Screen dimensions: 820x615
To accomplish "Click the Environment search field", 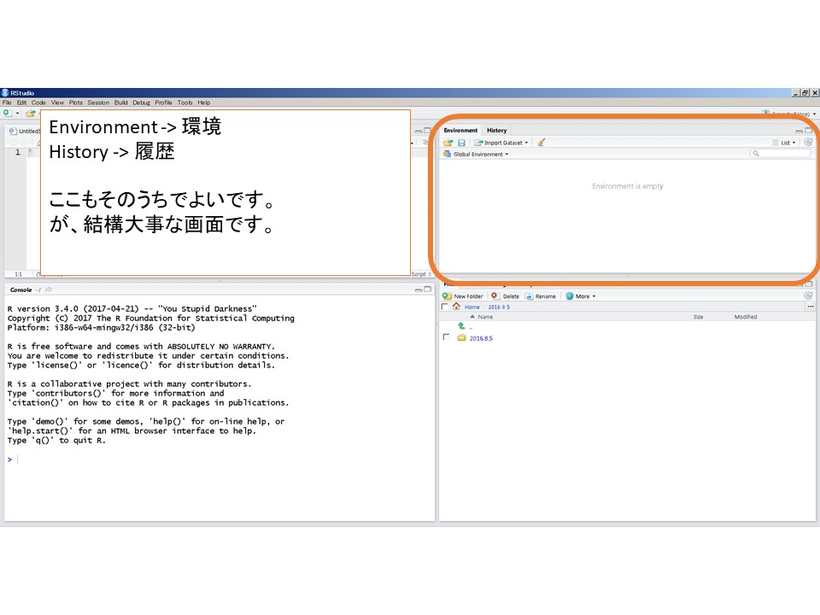I will 782,154.
